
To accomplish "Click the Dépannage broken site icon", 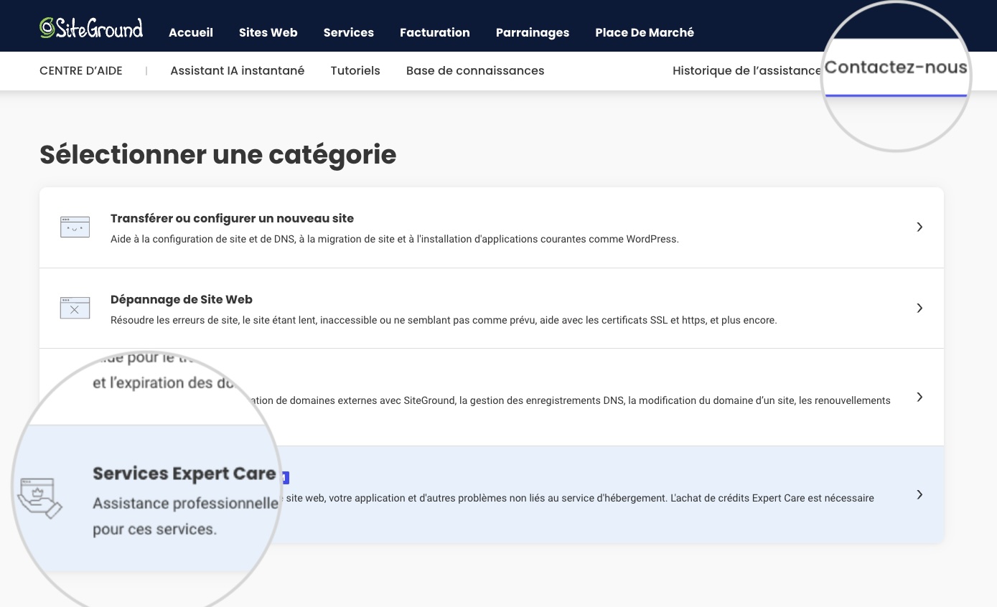I will pyautogui.click(x=75, y=308).
